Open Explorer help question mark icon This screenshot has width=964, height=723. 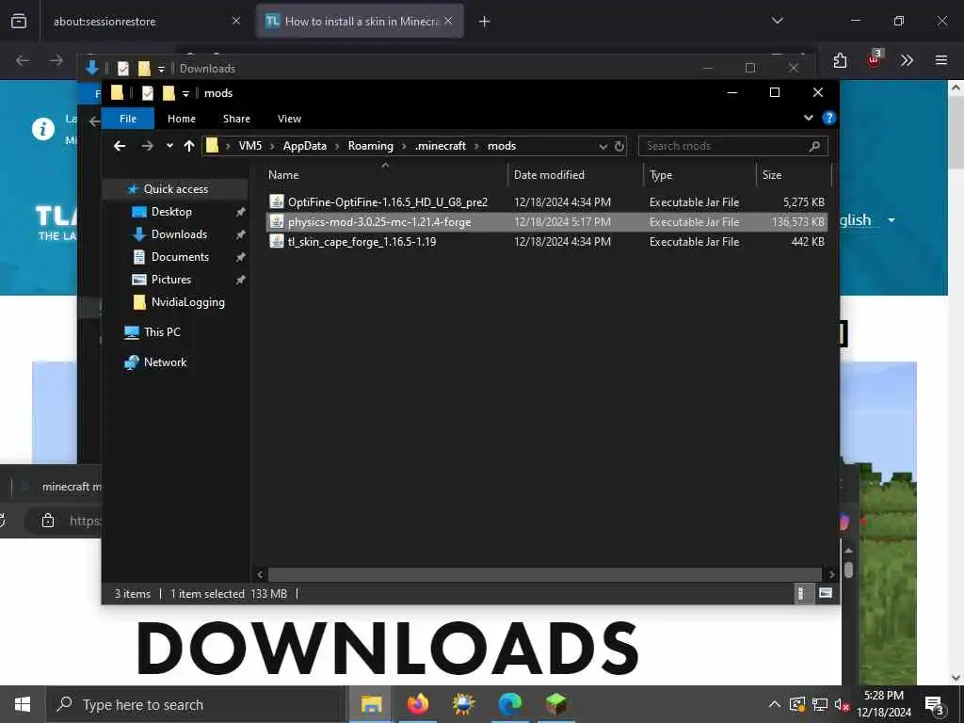[x=828, y=118]
